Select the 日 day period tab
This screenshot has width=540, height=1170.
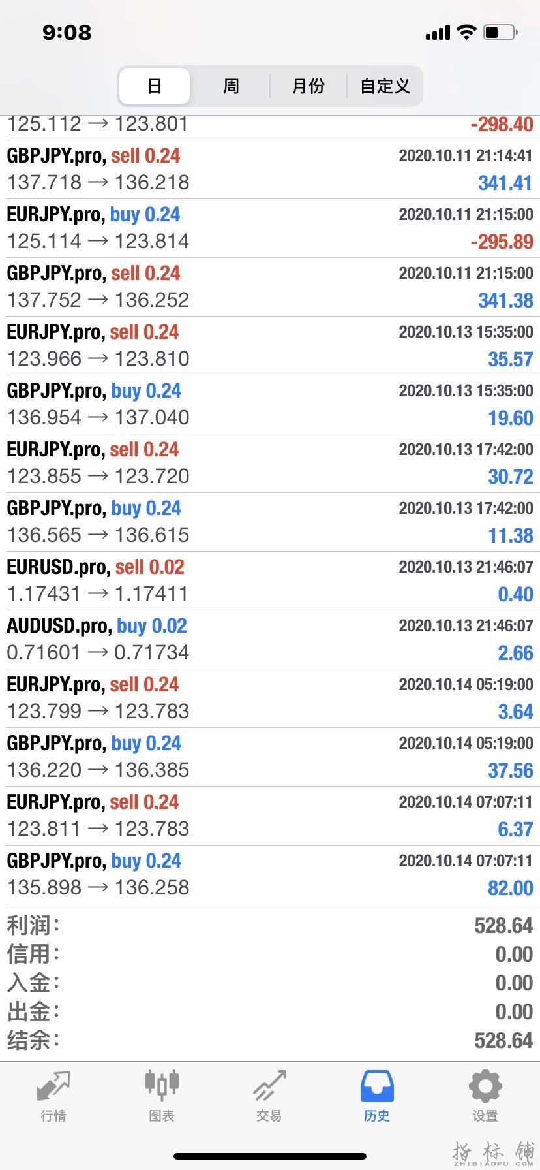tap(155, 86)
